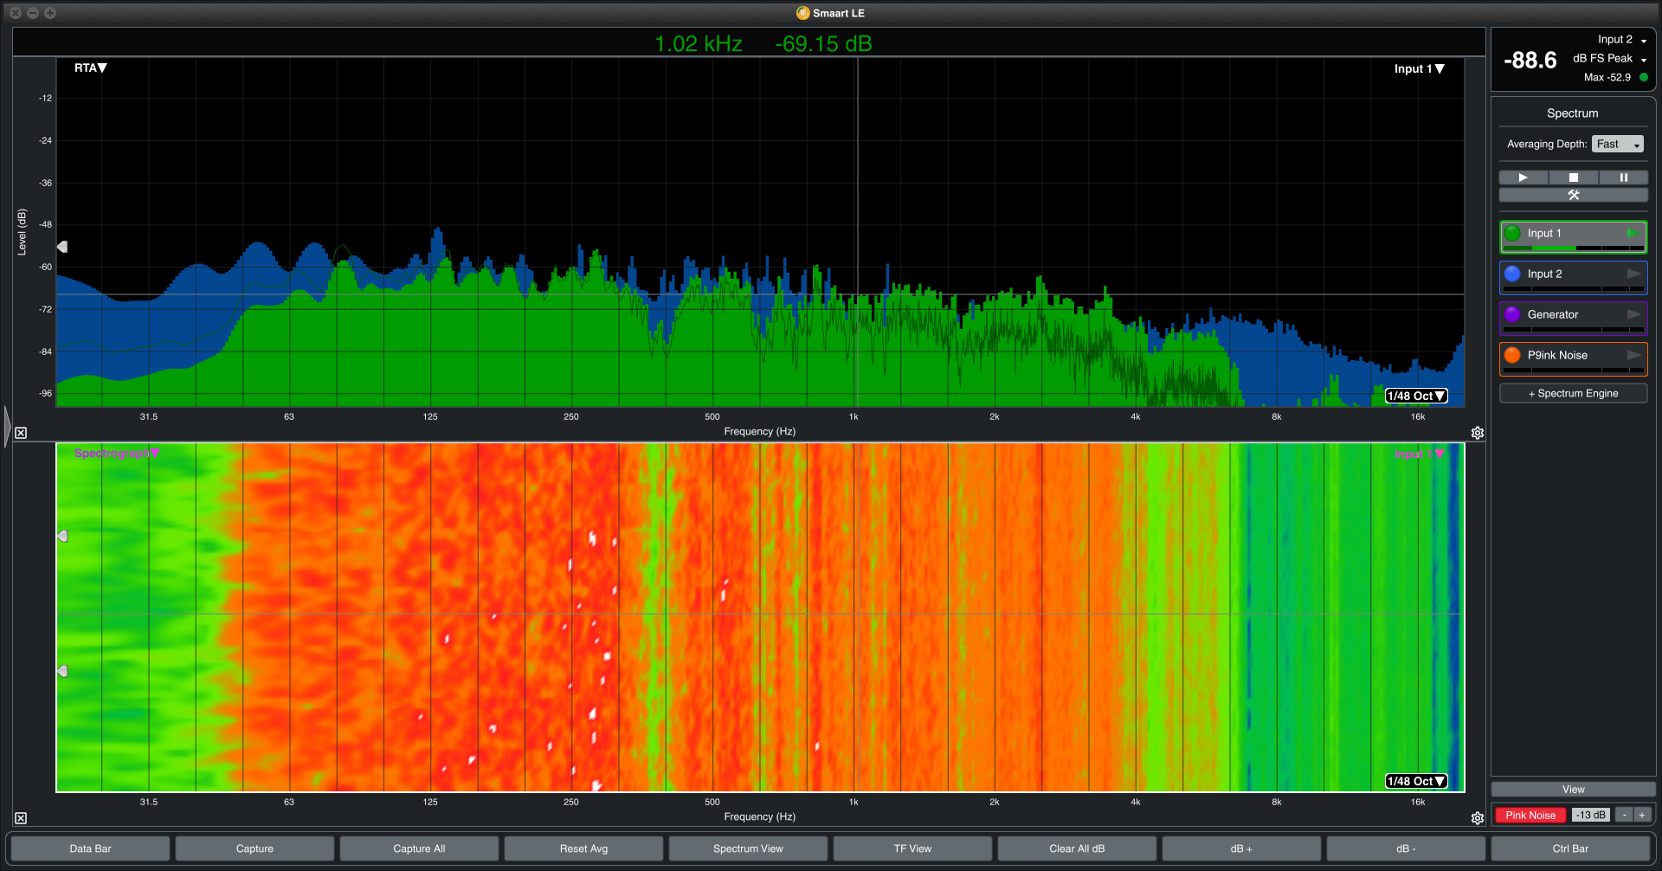1662x871 pixels.
Task: Click the Smaart LE app icon in title bar
Action: [x=802, y=13]
